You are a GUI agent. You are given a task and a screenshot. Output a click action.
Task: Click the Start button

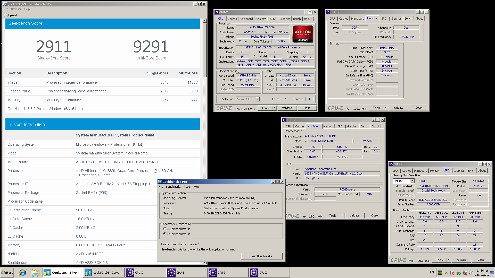click(x=7, y=273)
